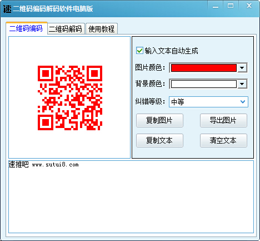Click the generated red QR code image
260x241 pixels.
click(x=70, y=98)
